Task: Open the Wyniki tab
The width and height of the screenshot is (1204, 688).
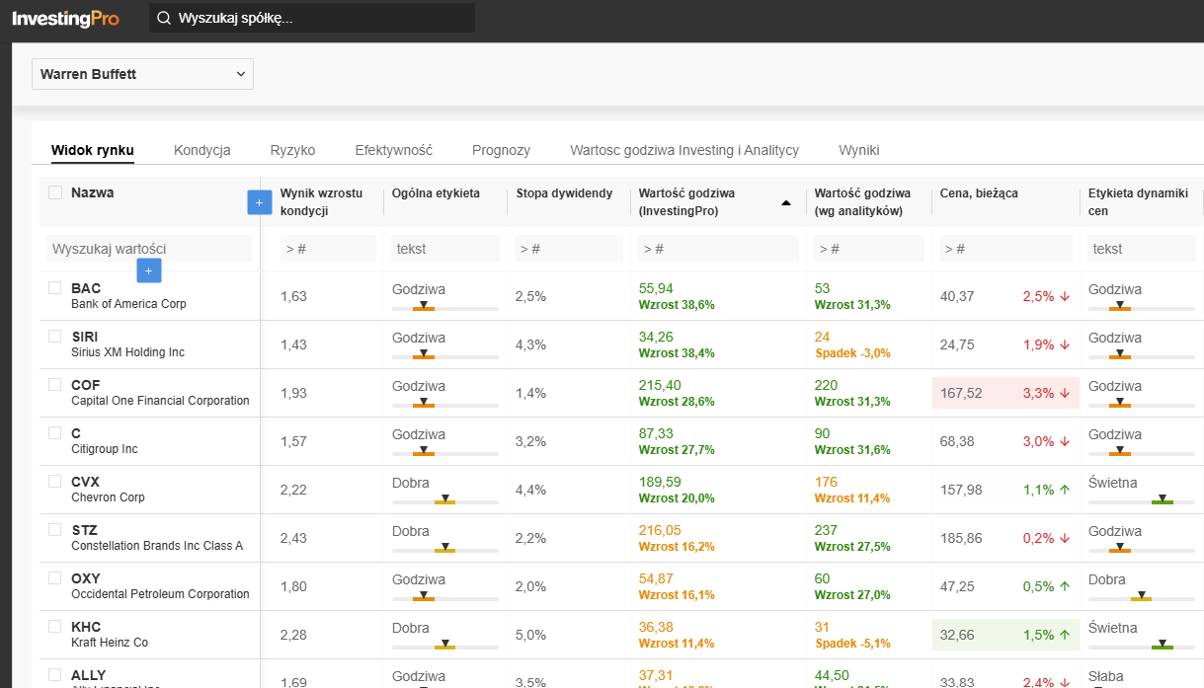Action: coord(859,150)
